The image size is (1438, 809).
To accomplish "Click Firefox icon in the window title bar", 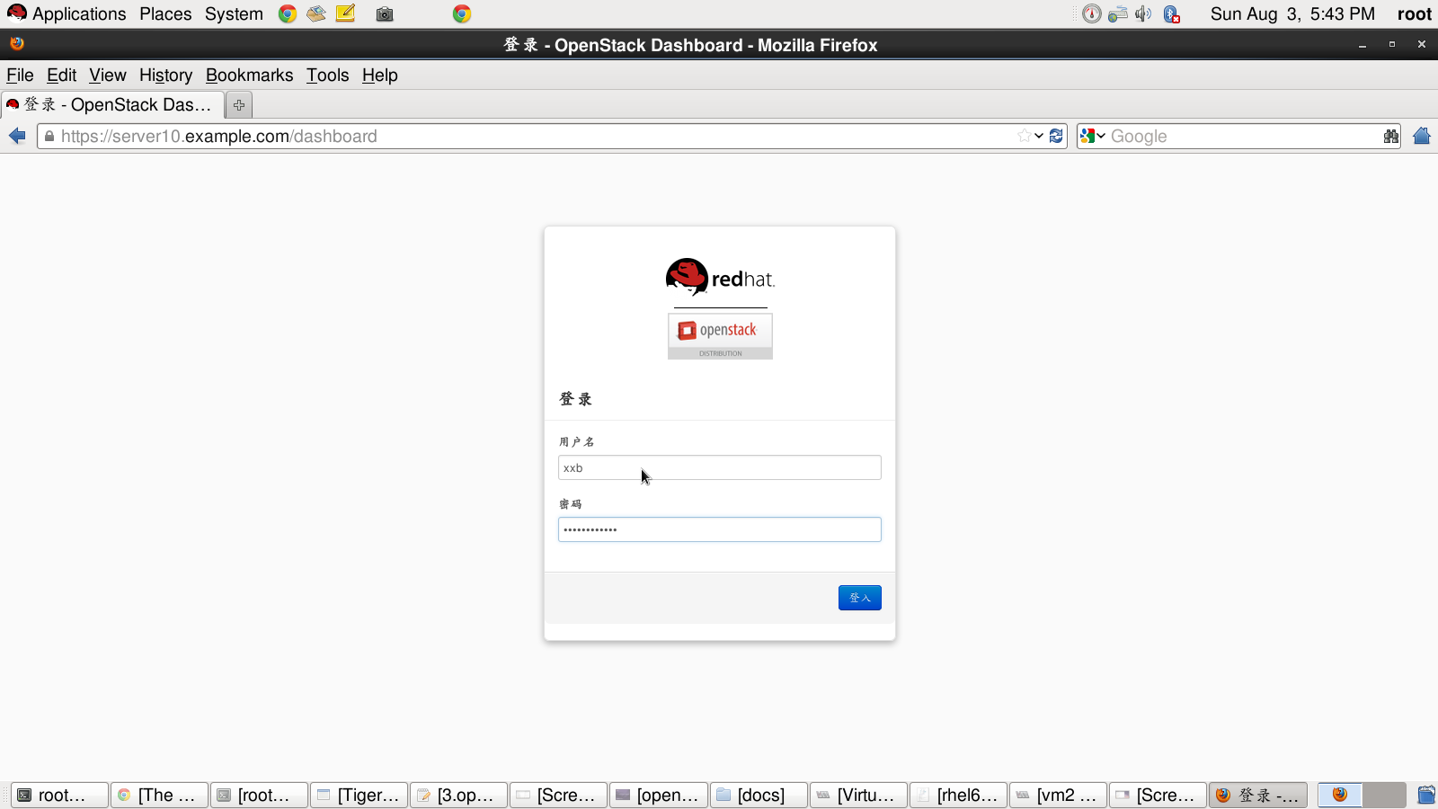I will [17, 43].
